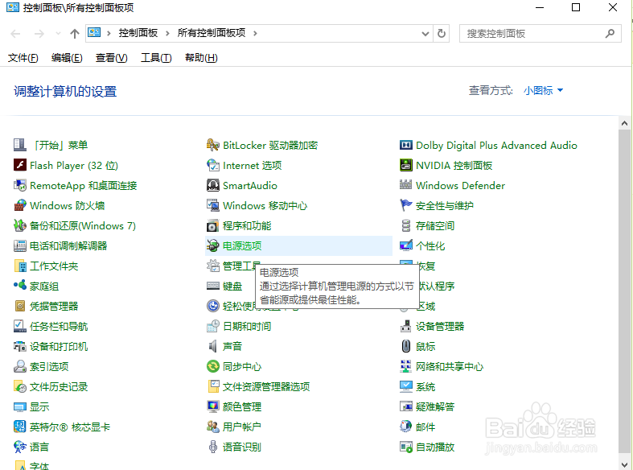
Task: Click the 搜索控制面板 search field
Action: click(x=541, y=34)
